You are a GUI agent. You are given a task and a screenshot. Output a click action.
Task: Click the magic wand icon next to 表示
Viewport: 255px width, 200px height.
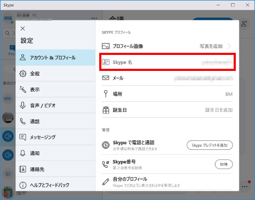coord(23,90)
